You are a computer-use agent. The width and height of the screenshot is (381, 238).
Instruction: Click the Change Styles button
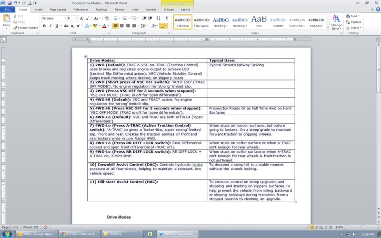(336, 22)
